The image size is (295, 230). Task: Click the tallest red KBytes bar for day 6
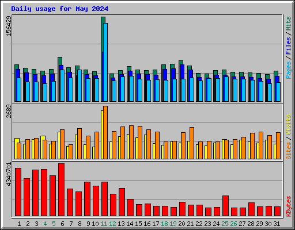point(61,190)
